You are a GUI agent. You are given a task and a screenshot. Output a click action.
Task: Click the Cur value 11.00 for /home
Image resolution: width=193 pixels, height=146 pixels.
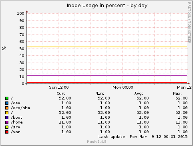pos(65,122)
